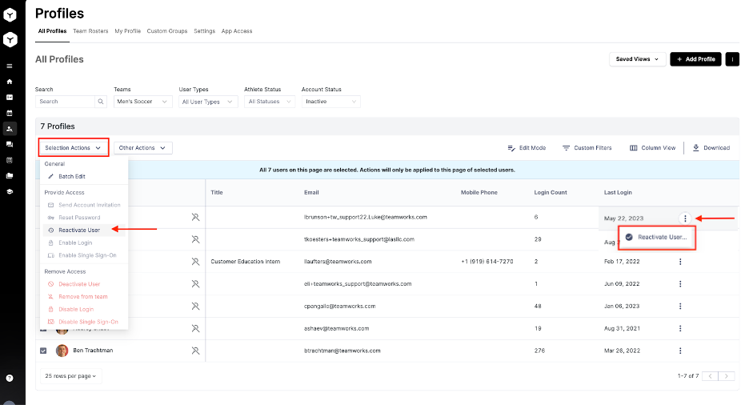Click the Home icon in the sidebar
Screen dimensions: 749x405
(10, 82)
